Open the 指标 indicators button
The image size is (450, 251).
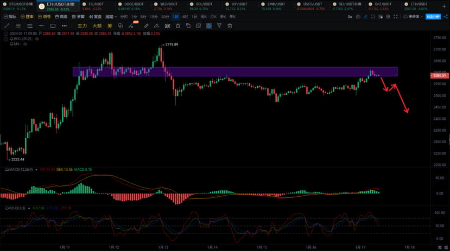pyautogui.click(x=10, y=17)
